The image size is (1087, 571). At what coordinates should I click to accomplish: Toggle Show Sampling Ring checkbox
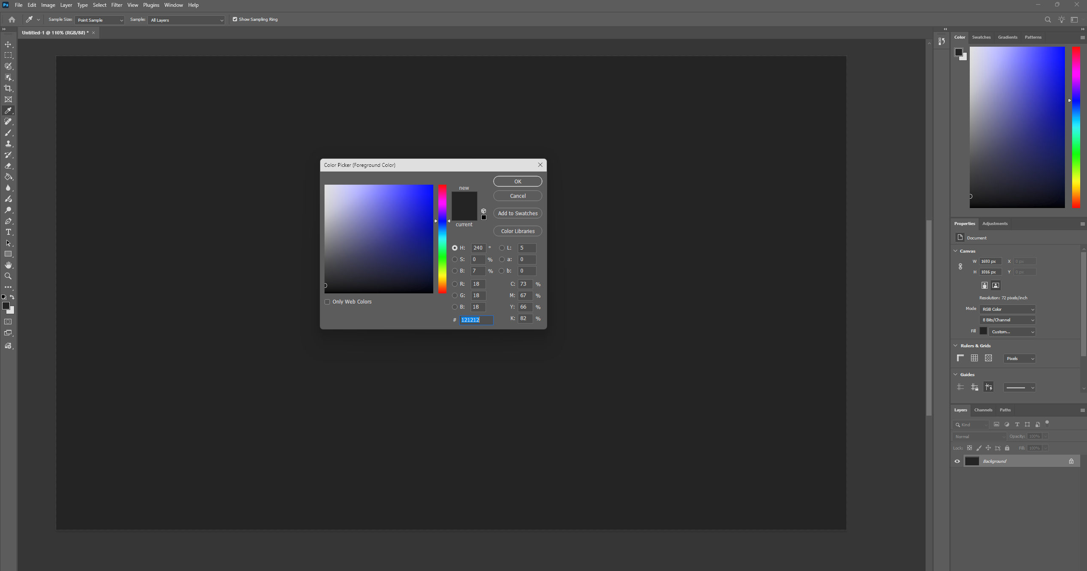click(x=235, y=20)
